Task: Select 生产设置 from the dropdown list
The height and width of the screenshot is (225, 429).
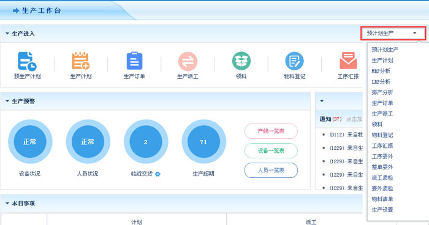Action: (x=382, y=210)
